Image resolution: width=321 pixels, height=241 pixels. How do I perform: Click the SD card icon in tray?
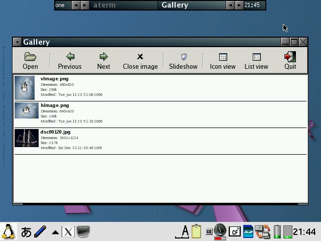point(248,231)
